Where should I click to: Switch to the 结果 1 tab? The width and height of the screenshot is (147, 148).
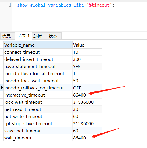pyautogui.click(x=23, y=36)
